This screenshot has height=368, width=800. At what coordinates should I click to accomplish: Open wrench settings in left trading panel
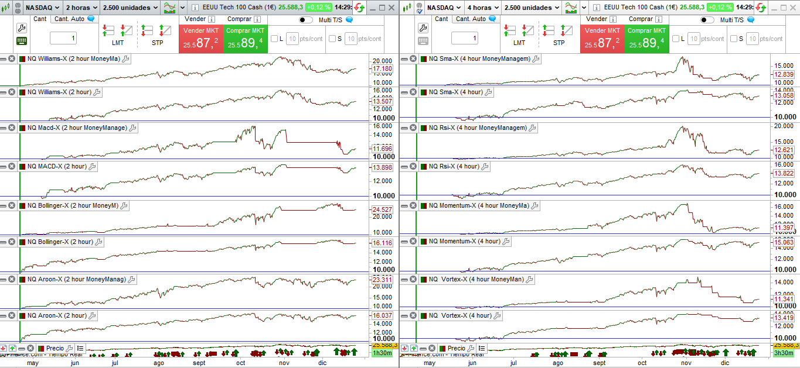click(x=22, y=28)
